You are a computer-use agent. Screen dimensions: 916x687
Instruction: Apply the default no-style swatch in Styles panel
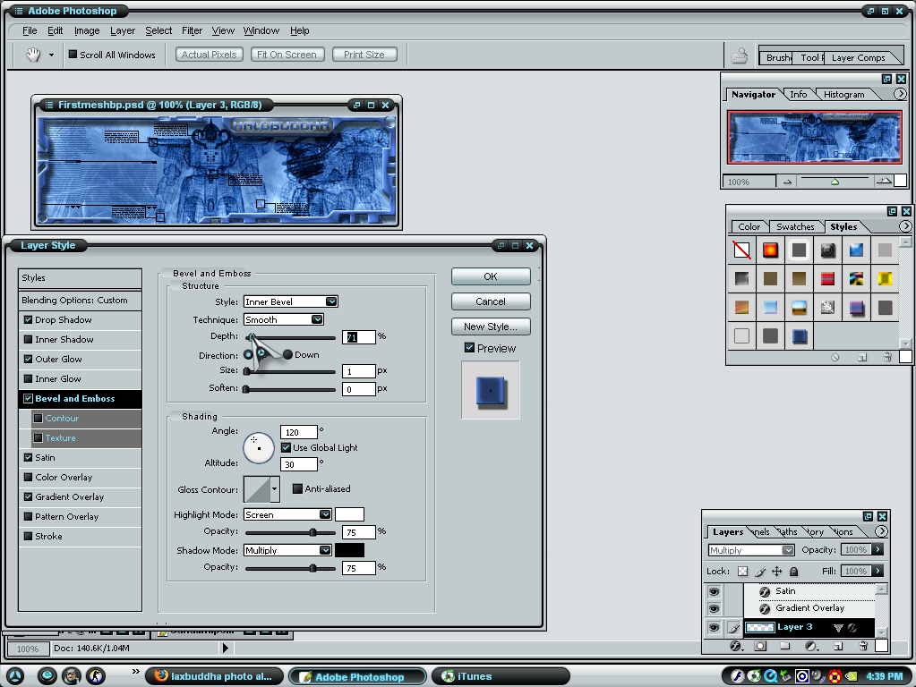[x=742, y=250]
